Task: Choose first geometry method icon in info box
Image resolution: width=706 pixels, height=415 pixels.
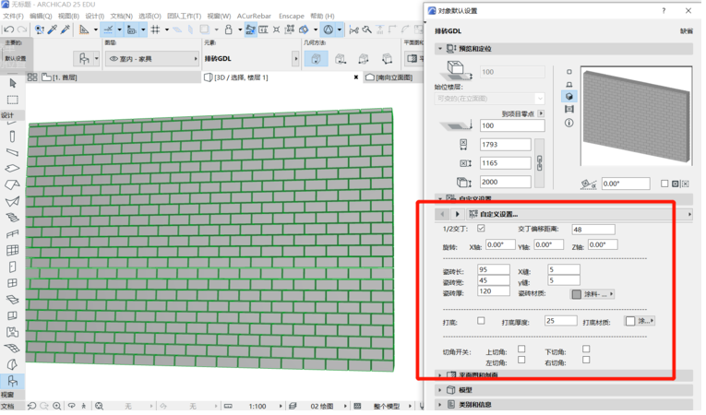Action: coord(316,58)
